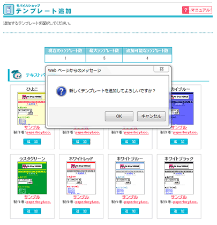This screenshot has width=217, height=225.
Task: Select the ホワイトブラック template thumbnail
Action: click(x=179, y=178)
